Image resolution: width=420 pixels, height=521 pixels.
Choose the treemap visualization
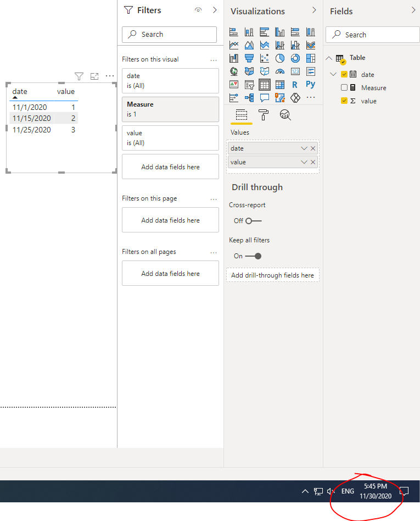tap(311, 58)
